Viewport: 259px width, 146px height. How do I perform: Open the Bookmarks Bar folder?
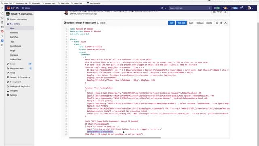pyautogui.click(x=20, y=3)
